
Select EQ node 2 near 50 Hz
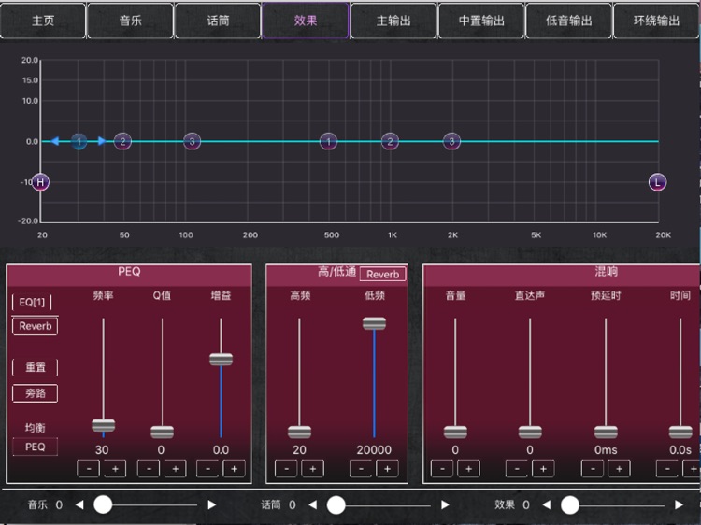pyautogui.click(x=122, y=142)
